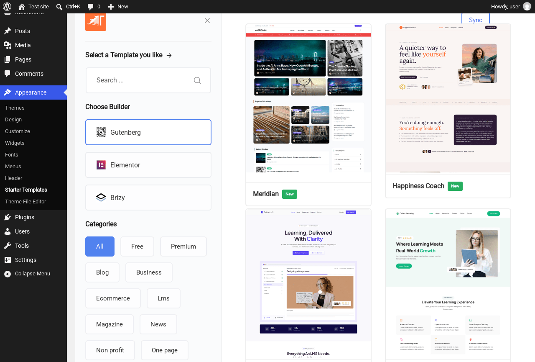The image size is (535, 362).
Task: Open Tools via its wrench icon
Action: [x=8, y=246]
